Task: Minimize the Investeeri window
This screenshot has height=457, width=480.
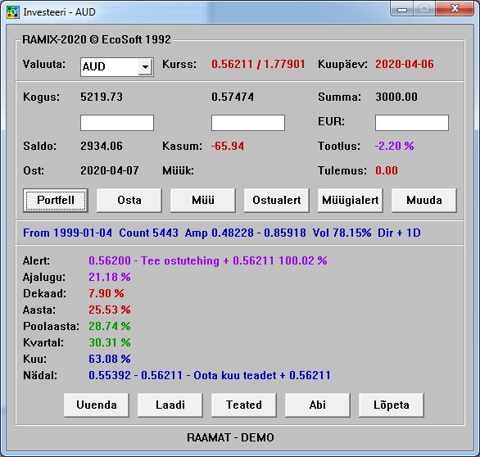Action: [402, 9]
